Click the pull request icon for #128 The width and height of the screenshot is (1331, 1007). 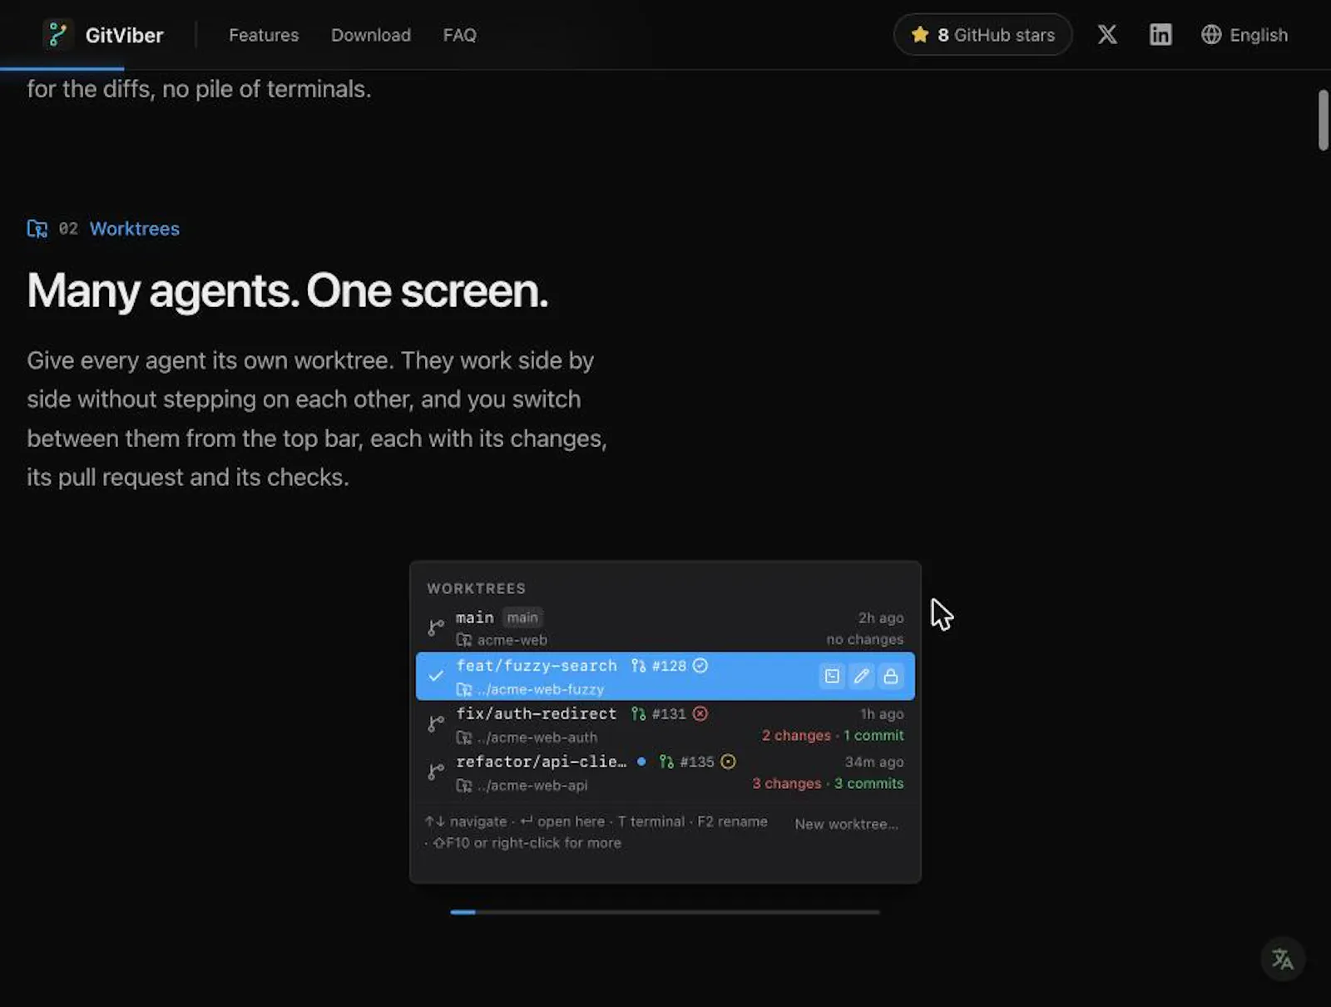pyautogui.click(x=638, y=665)
